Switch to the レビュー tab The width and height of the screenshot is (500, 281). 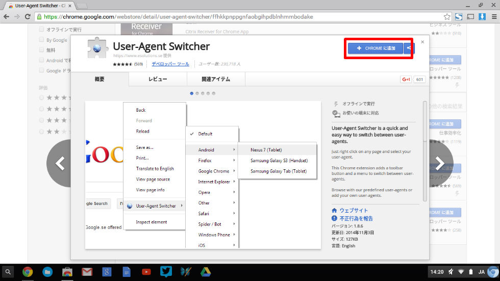pyautogui.click(x=158, y=79)
